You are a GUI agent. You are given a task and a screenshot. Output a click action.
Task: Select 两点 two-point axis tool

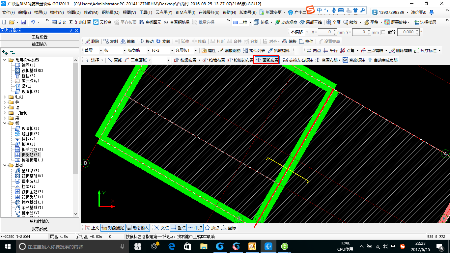[314, 50]
